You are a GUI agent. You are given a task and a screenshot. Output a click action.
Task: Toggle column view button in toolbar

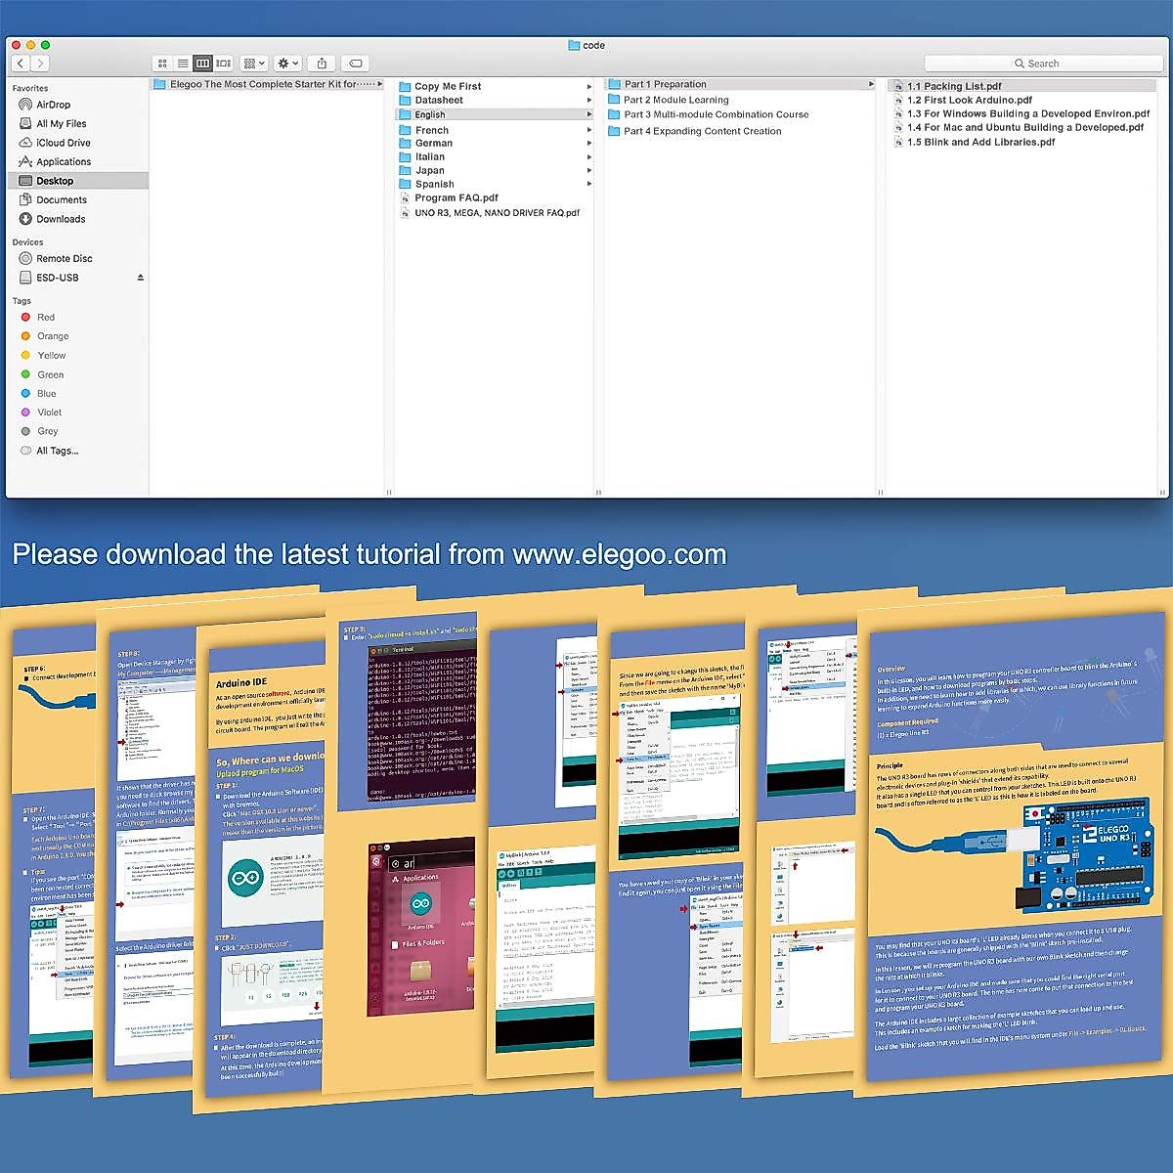click(203, 64)
